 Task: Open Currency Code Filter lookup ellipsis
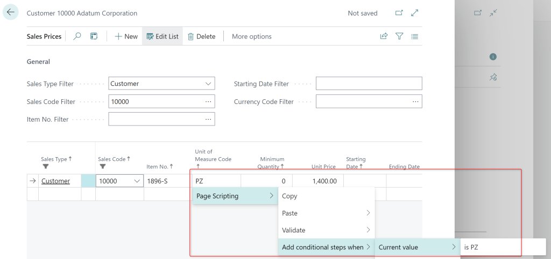pos(415,101)
